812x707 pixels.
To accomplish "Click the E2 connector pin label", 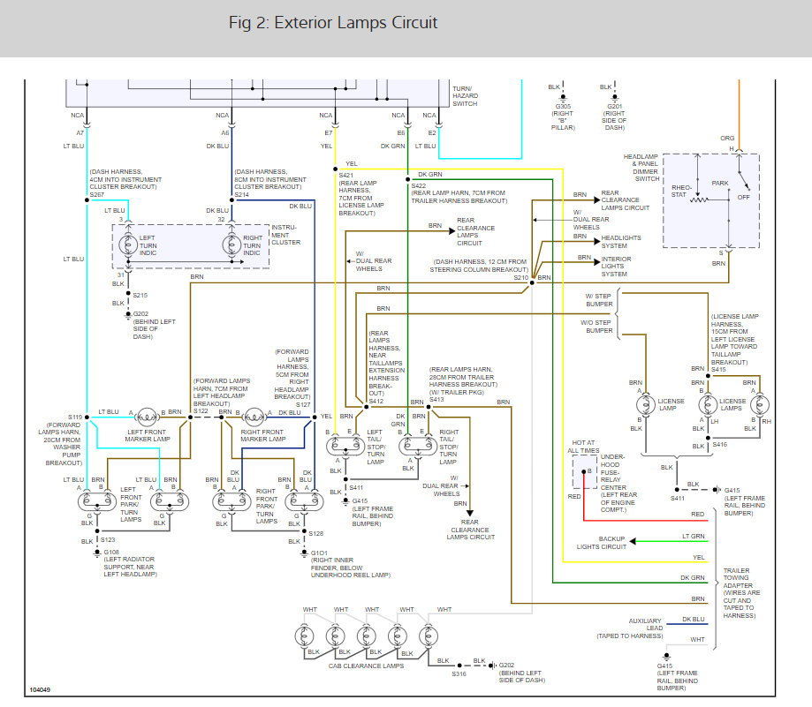I will click(432, 133).
